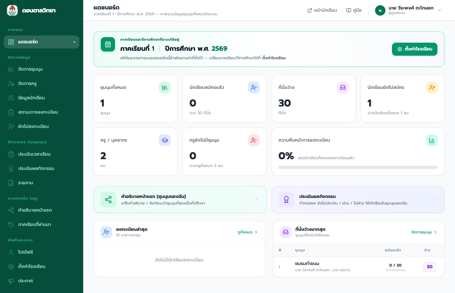
Task: Click the รายงาน document icon
Action: coord(11,183)
